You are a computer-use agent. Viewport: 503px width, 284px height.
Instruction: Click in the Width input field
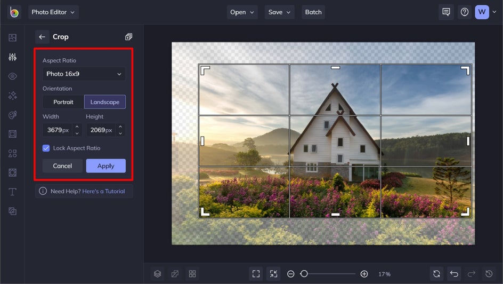[x=58, y=130]
